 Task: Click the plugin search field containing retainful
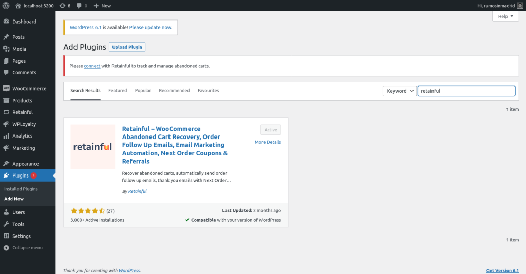(466, 91)
